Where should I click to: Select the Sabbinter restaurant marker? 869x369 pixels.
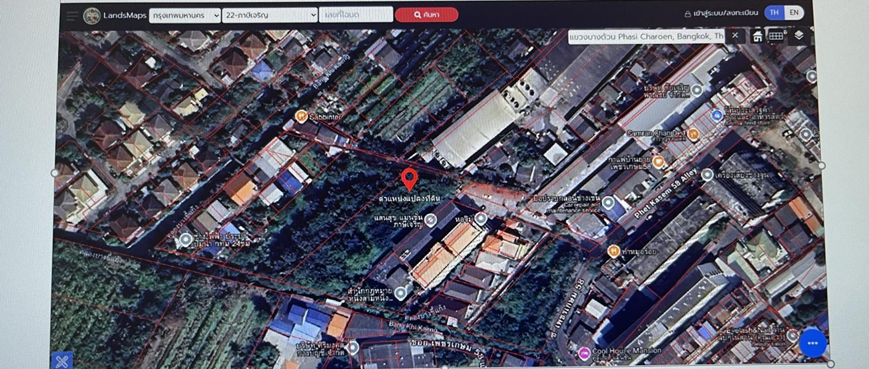[x=301, y=116]
